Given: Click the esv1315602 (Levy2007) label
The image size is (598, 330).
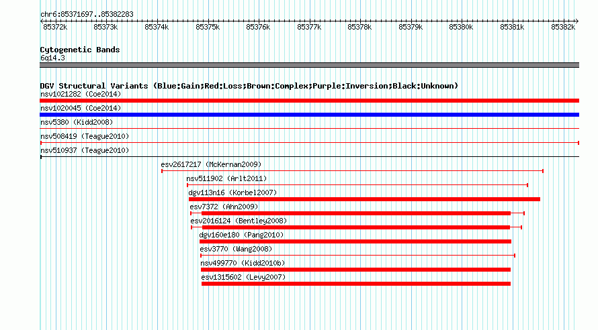Looking at the screenshot, I should (x=243, y=277).
